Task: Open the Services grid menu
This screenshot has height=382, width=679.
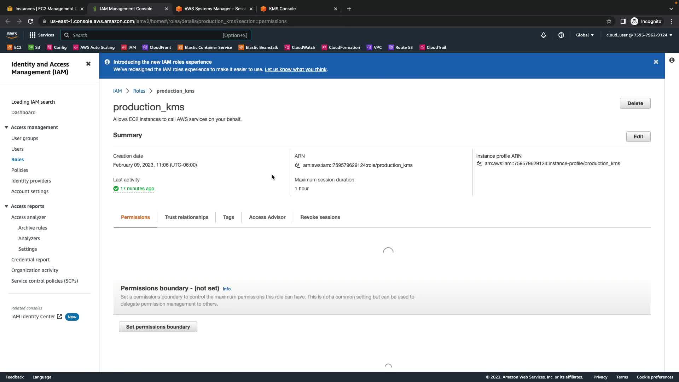Action: [x=41, y=35]
